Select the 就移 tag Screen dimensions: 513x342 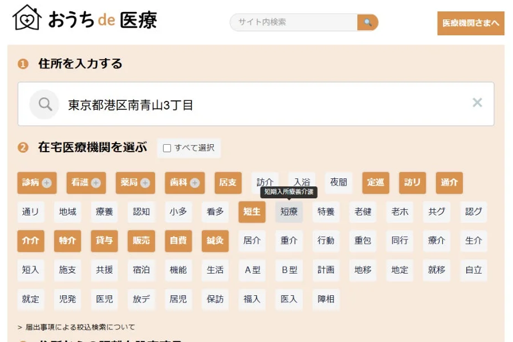click(x=437, y=270)
